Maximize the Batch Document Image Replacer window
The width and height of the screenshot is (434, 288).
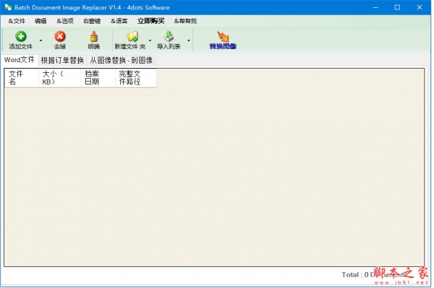coord(397,7)
